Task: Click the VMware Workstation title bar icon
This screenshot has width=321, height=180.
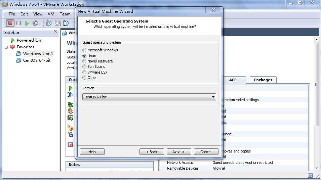Action: tap(5, 4)
